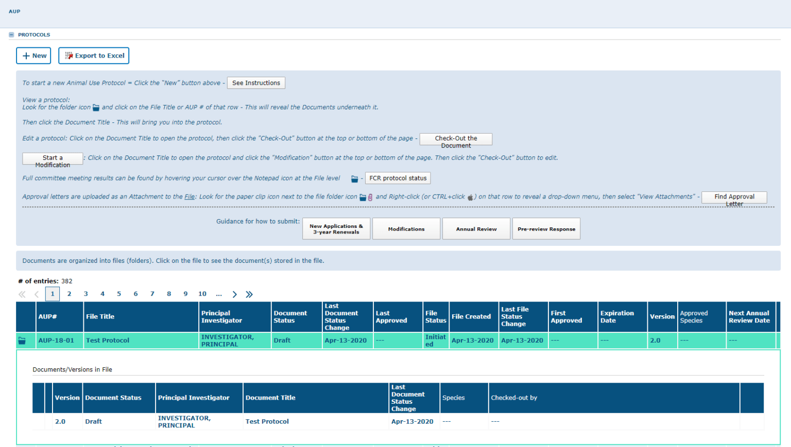Go to the next page arrow
791x447 pixels.
tap(234, 294)
